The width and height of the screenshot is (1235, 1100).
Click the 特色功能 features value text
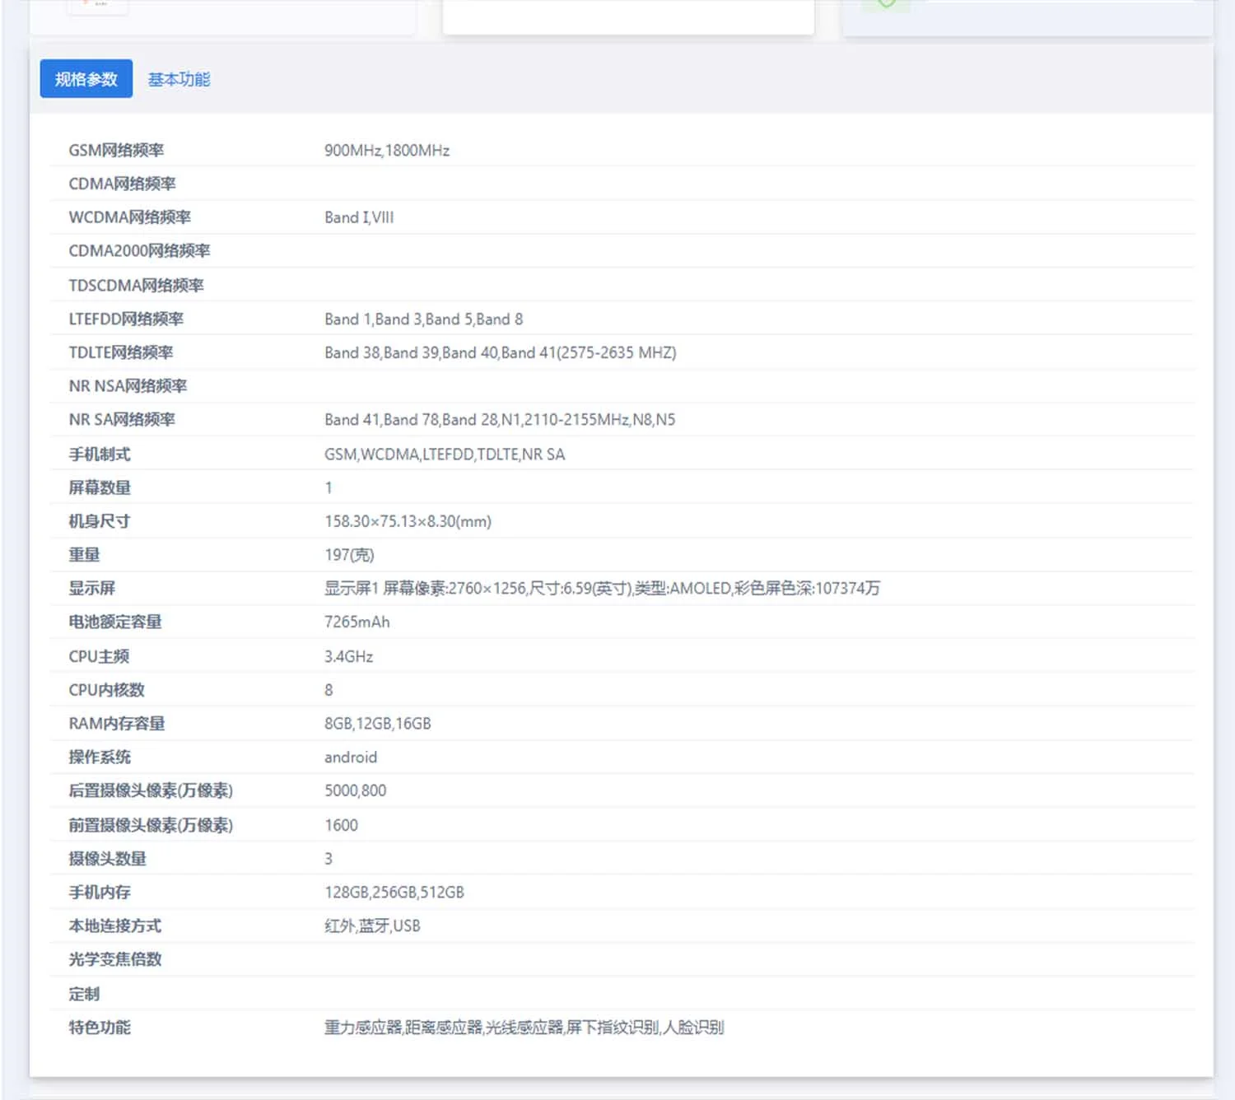pyautogui.click(x=524, y=1028)
